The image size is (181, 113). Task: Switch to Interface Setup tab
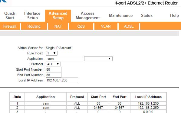pyautogui.click(x=32, y=16)
